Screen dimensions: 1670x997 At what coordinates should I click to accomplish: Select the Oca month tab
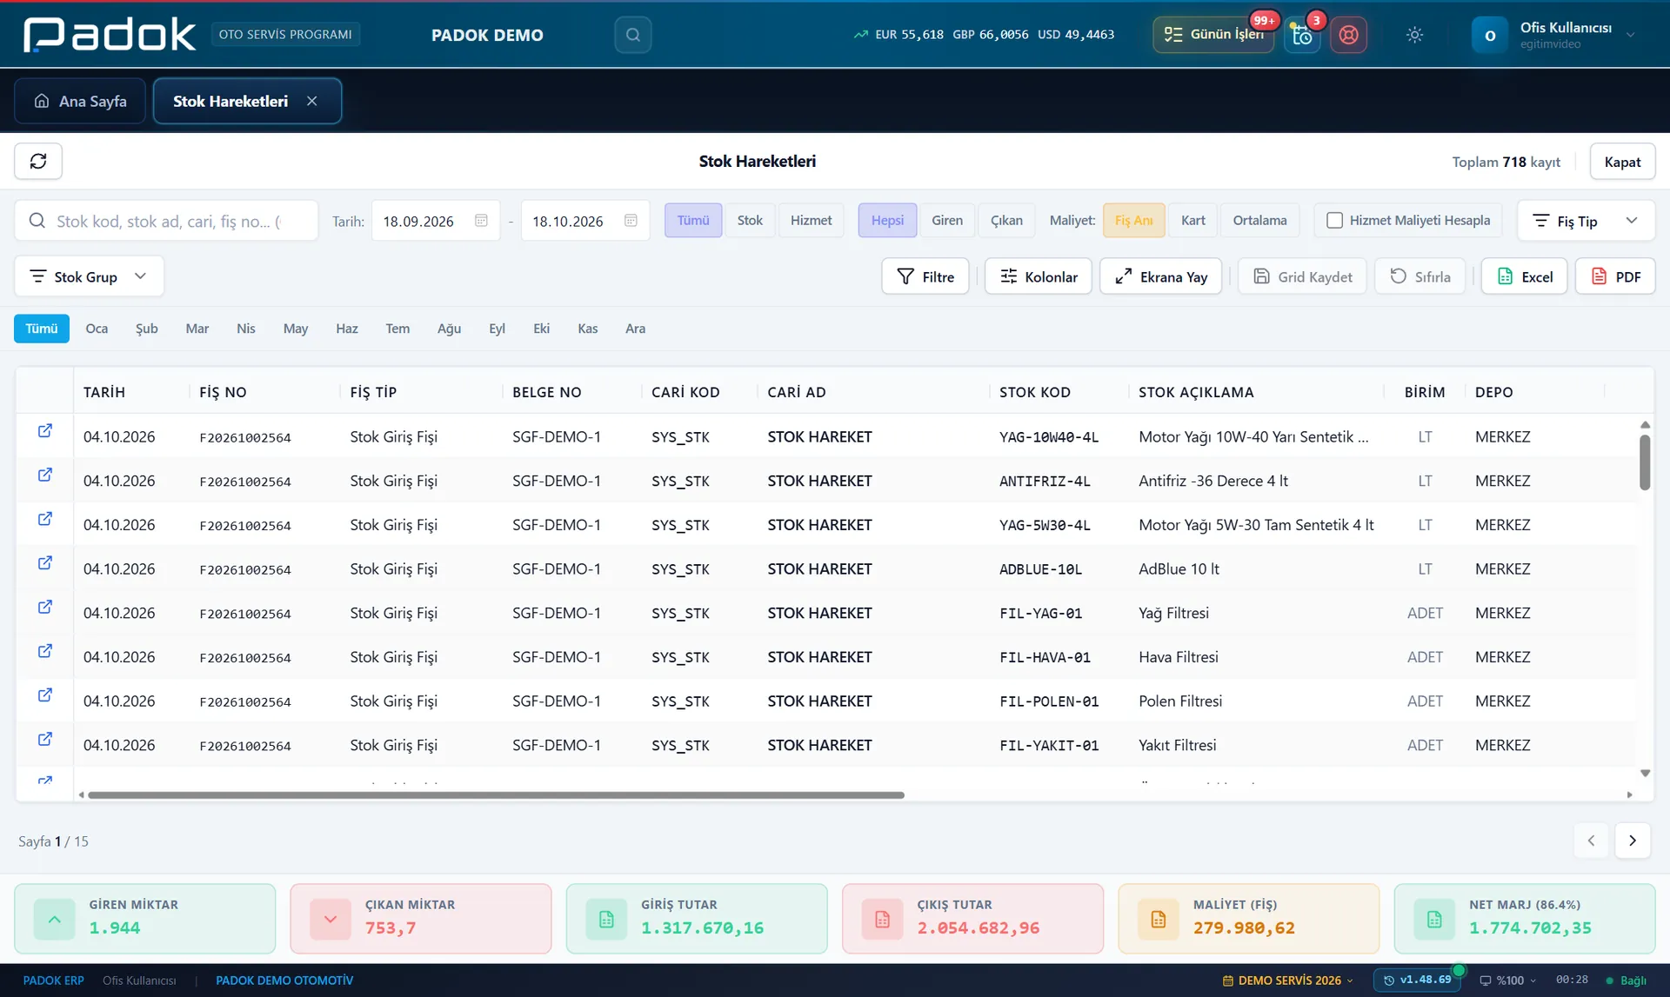coord(97,329)
